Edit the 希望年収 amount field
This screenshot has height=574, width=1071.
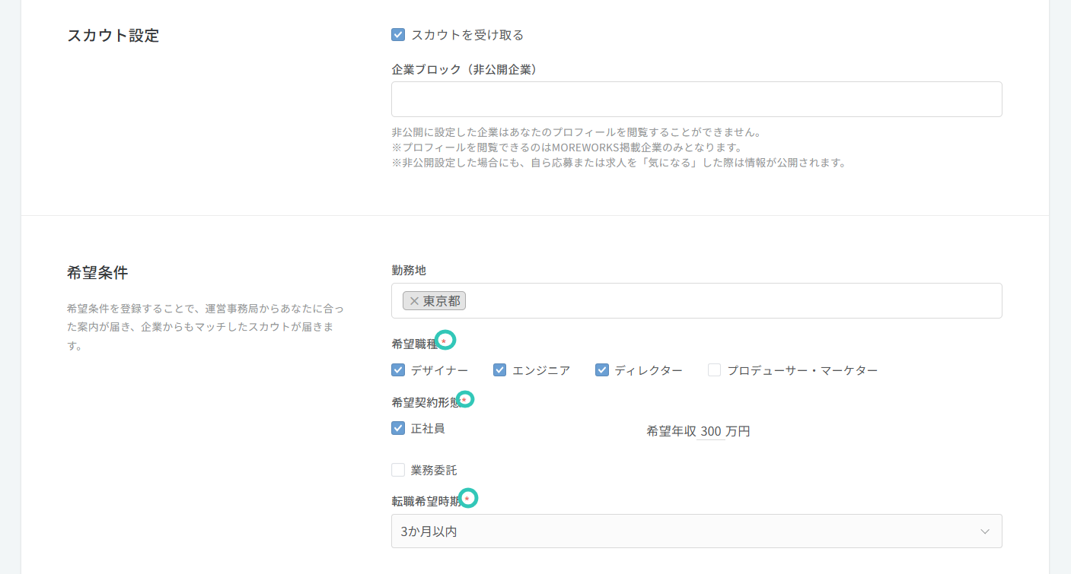711,432
